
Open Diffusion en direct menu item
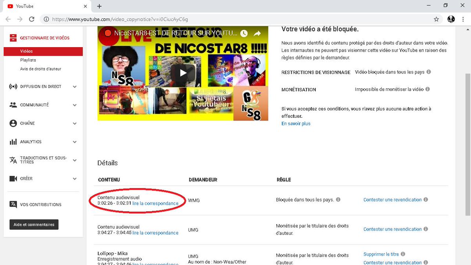41,86
